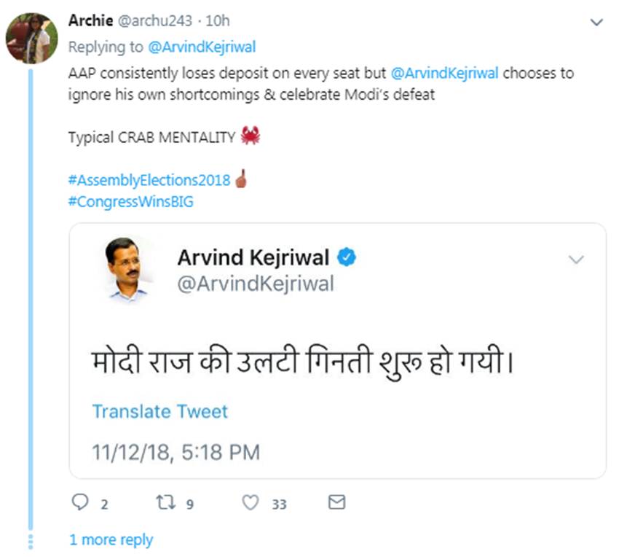Click the 'Translate Tweet' link
The image size is (619, 557).
click(159, 411)
